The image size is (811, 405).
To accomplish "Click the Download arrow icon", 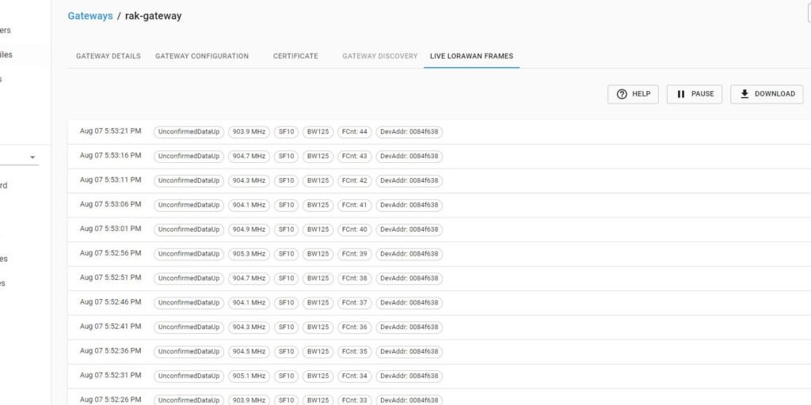I will (744, 94).
